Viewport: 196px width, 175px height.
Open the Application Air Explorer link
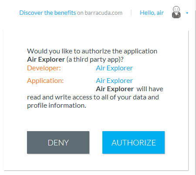click(114, 81)
